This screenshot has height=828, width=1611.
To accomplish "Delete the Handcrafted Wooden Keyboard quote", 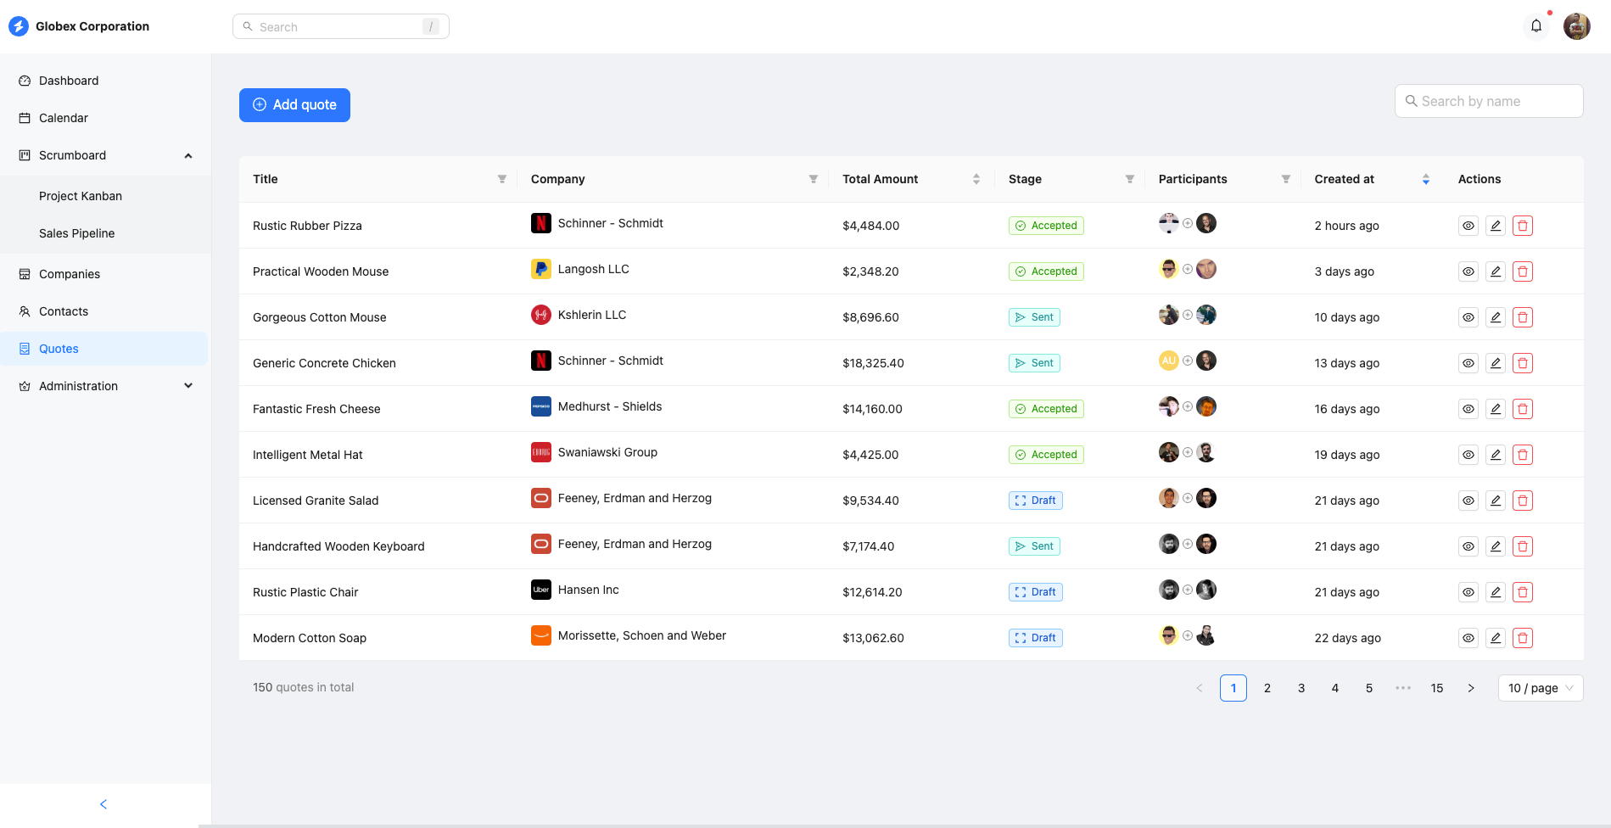I will 1523,546.
